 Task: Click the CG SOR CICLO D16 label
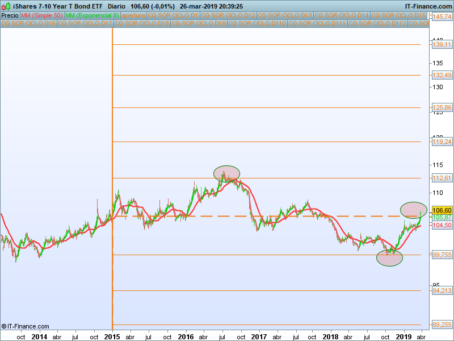point(28,24)
